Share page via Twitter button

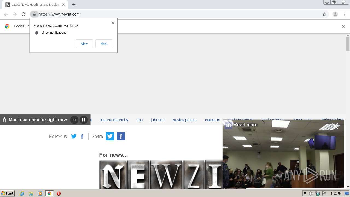[x=110, y=136]
